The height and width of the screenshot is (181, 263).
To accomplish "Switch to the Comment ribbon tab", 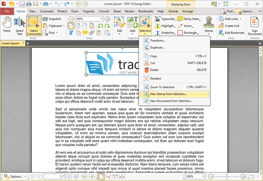I will (x=46, y=11).
